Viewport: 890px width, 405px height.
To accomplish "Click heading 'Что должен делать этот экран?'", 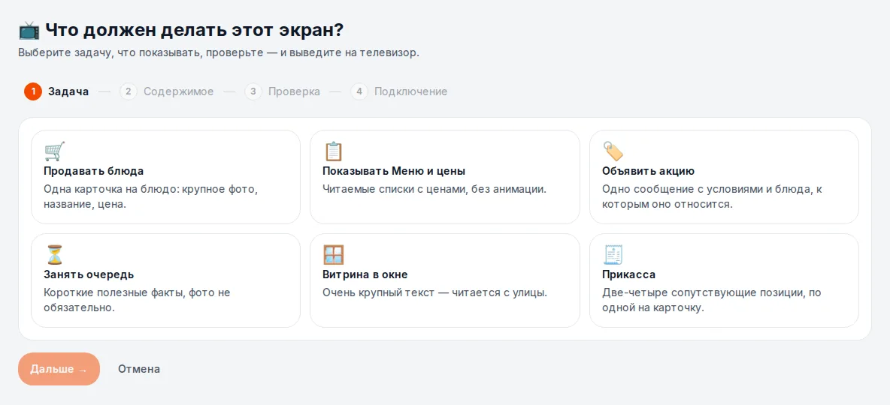I will click(195, 30).
